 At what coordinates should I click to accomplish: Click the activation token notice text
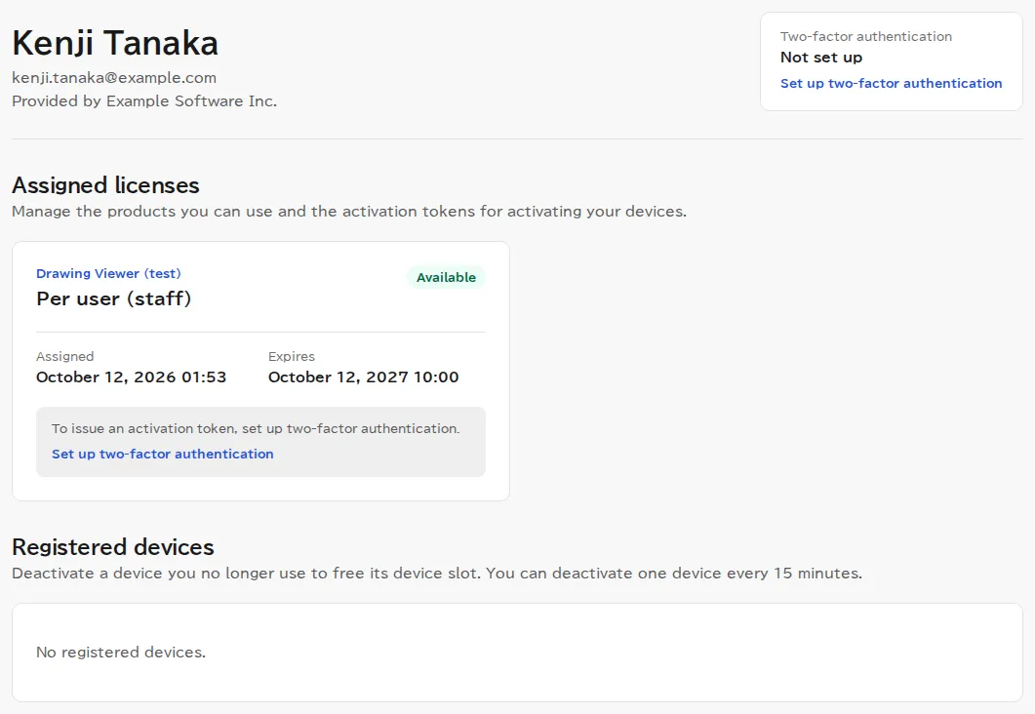point(256,428)
